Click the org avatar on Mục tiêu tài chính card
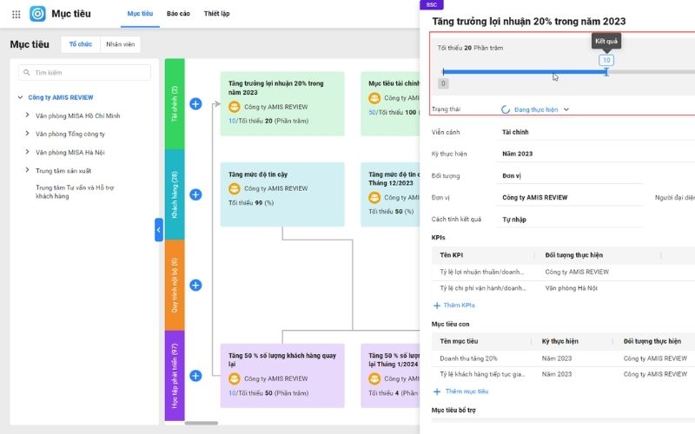 [x=374, y=98]
